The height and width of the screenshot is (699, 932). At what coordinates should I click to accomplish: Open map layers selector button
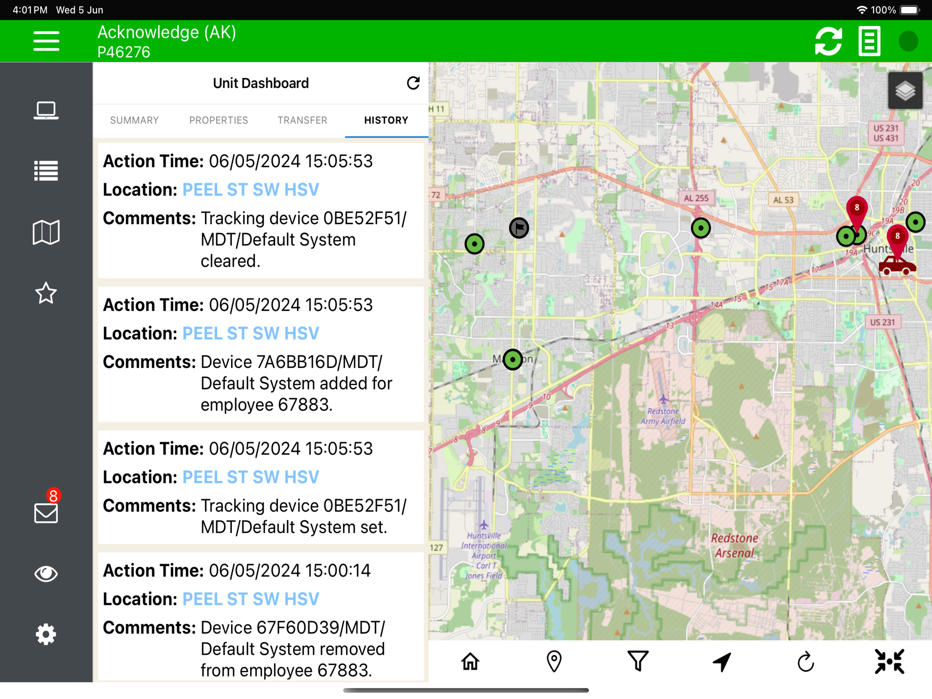pos(905,91)
